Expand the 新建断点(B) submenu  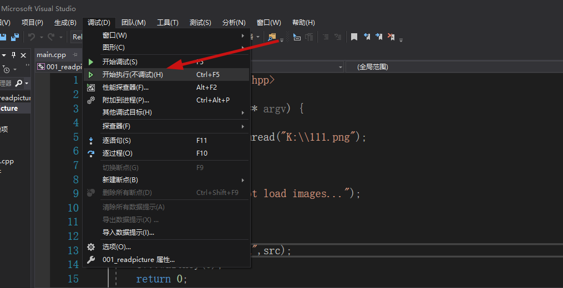[x=166, y=179]
